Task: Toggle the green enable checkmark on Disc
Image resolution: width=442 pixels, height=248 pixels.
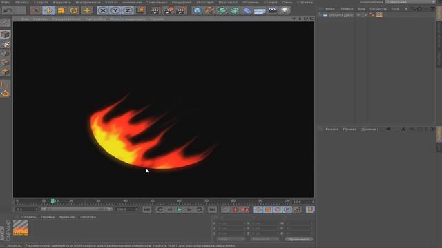Action: point(366,15)
